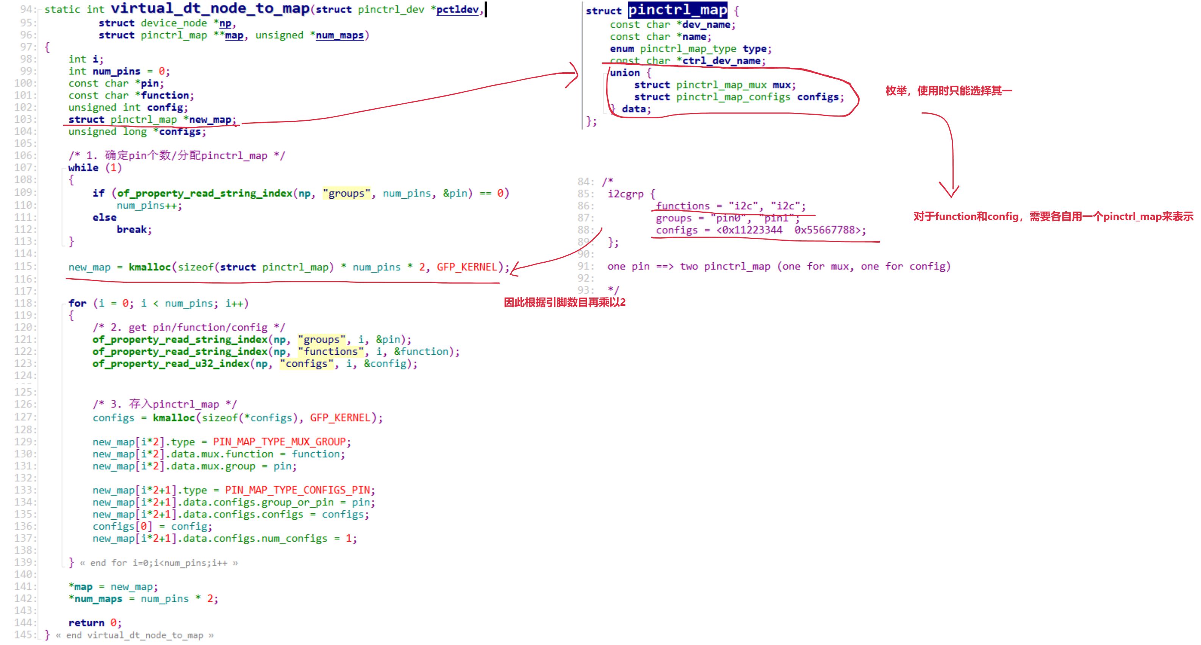Image resolution: width=1201 pixels, height=645 pixels.
Task: Click the line 126 comment about storing pinctrl_map
Action: point(164,404)
